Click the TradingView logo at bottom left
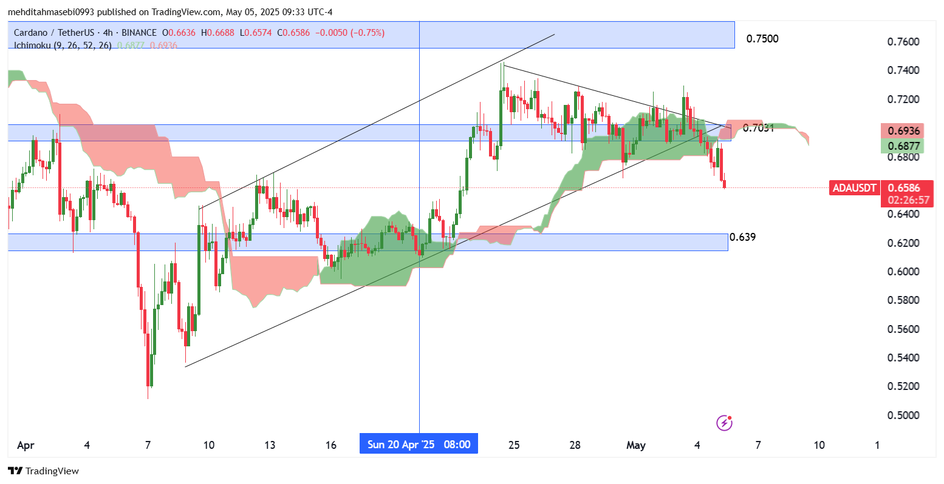 (x=43, y=471)
